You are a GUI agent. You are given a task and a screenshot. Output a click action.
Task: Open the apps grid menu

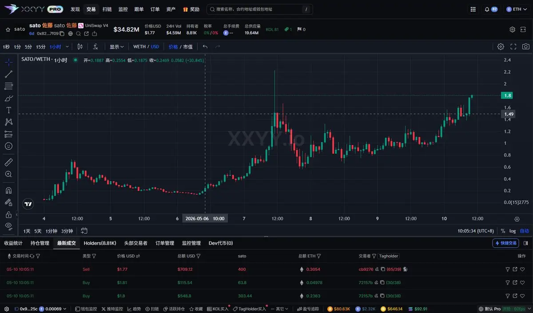pos(473,9)
